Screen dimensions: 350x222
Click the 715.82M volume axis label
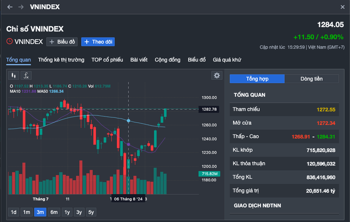point(210,173)
